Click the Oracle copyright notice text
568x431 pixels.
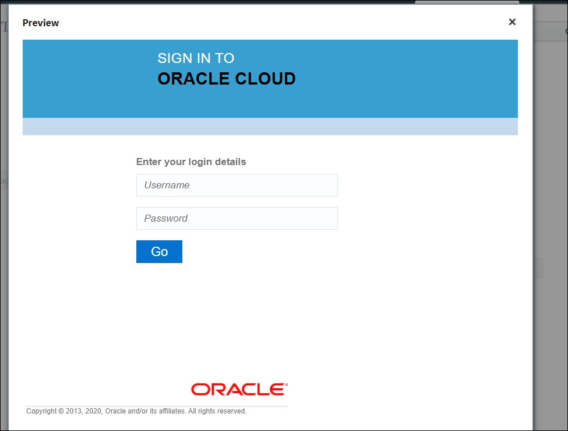[136, 411]
